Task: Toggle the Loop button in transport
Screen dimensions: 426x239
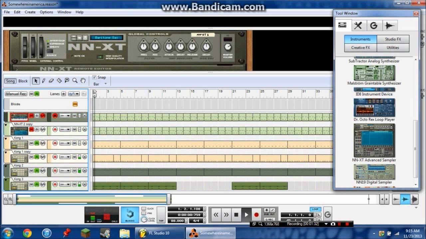Action: tap(315, 209)
